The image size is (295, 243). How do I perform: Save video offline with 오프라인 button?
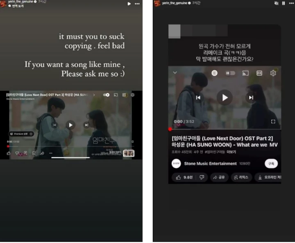[268, 177]
